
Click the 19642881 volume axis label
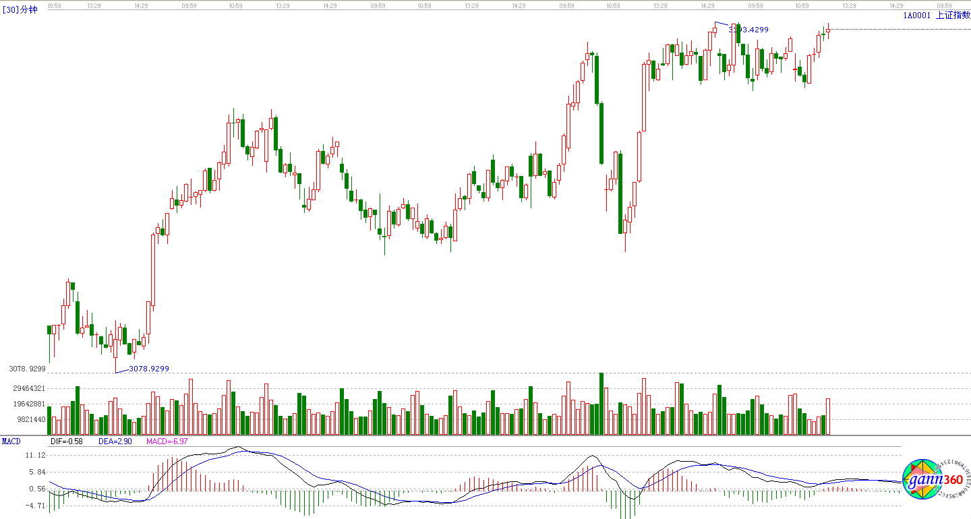click(x=28, y=404)
